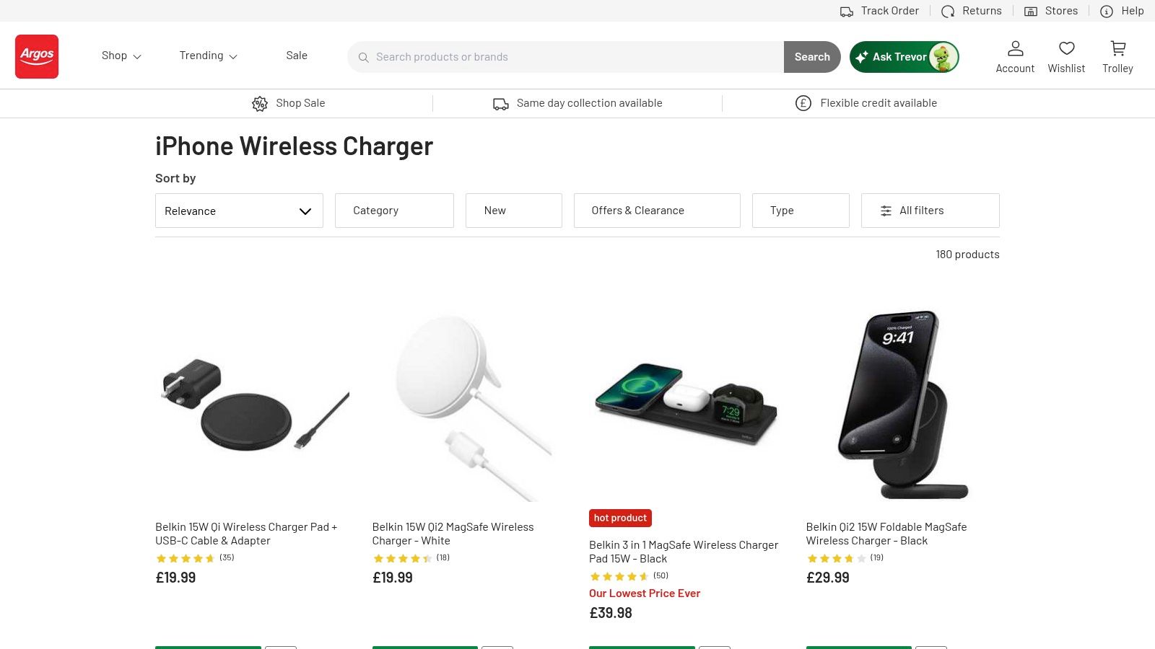This screenshot has height=649, width=1155.
Task: Click the Returns icon in top bar
Action: 948,12
